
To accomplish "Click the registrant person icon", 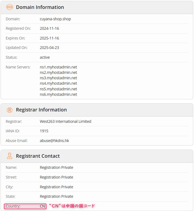I will 9,156.
